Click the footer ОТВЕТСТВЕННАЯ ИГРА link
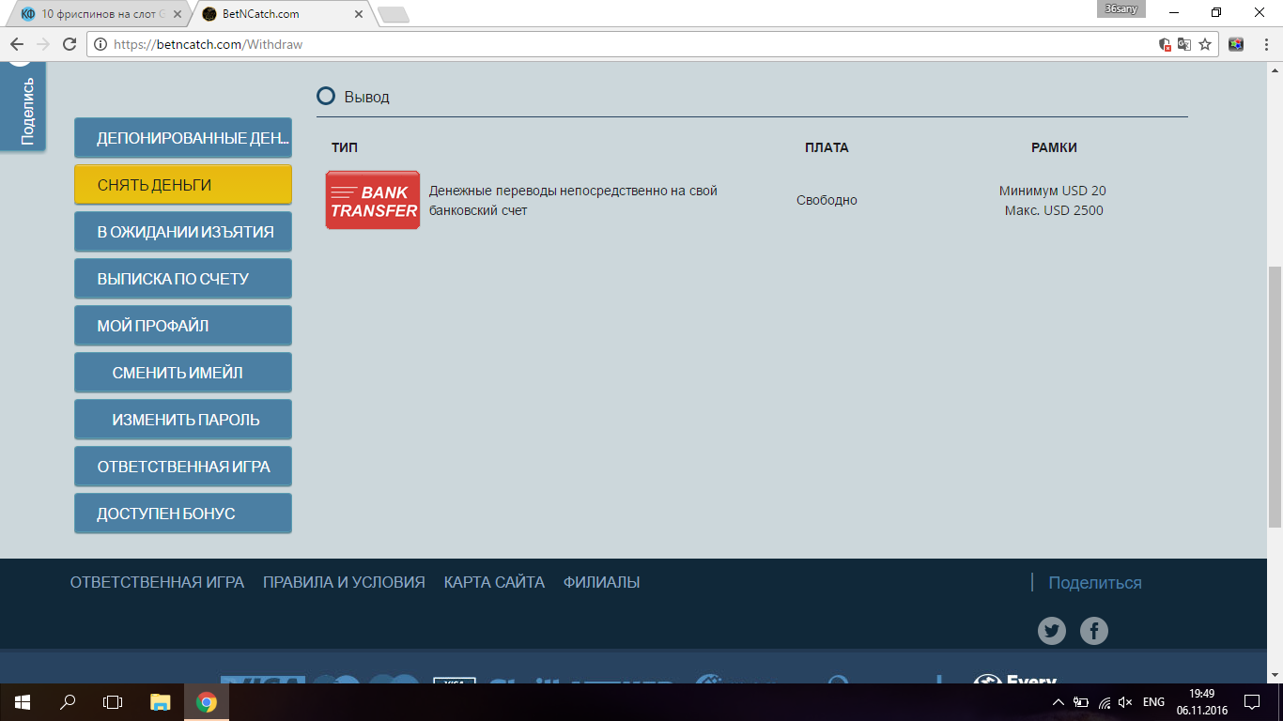 157,582
